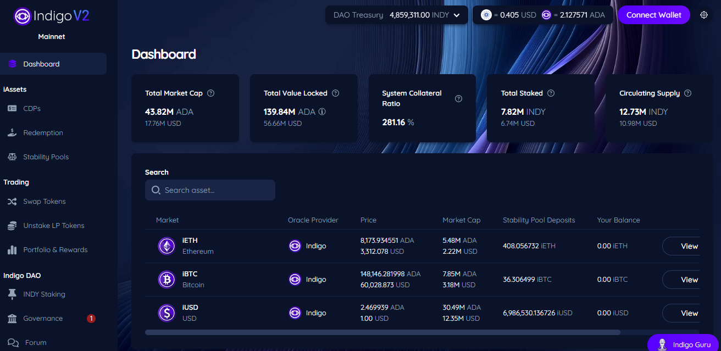Open Stability Pools from the sidebar

tap(46, 157)
